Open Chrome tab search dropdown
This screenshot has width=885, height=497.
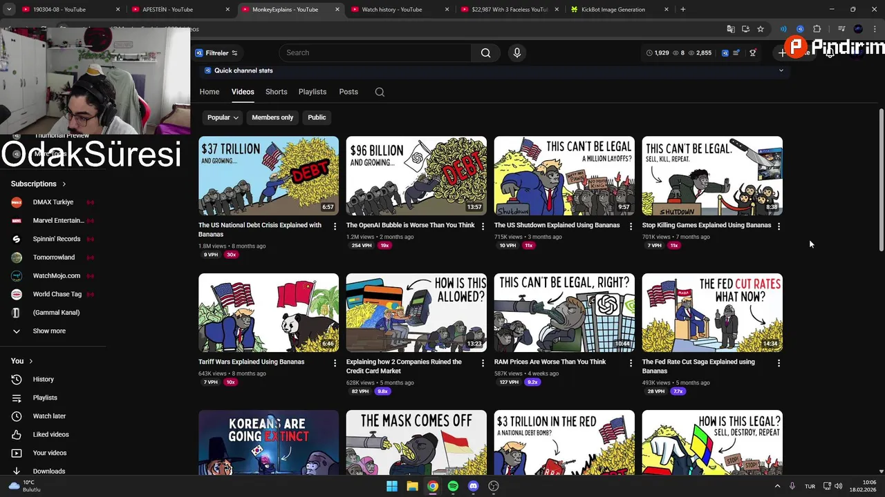[x=9, y=10]
